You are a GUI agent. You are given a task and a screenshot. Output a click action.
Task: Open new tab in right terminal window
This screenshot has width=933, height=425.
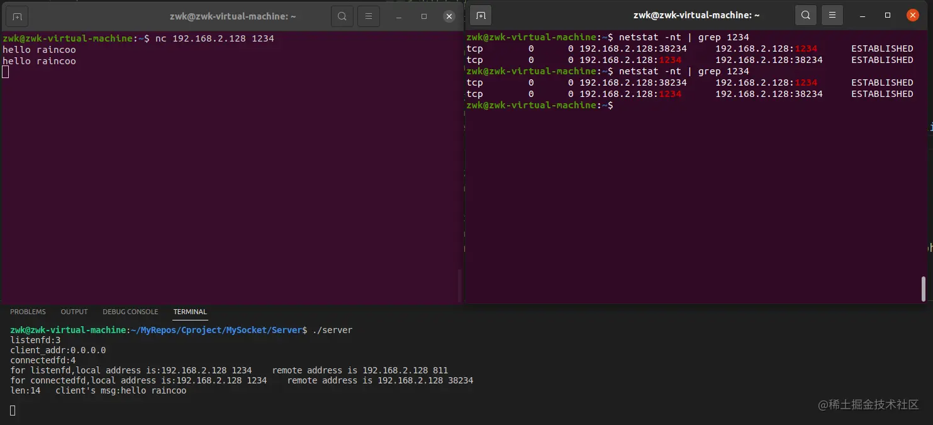pos(481,15)
